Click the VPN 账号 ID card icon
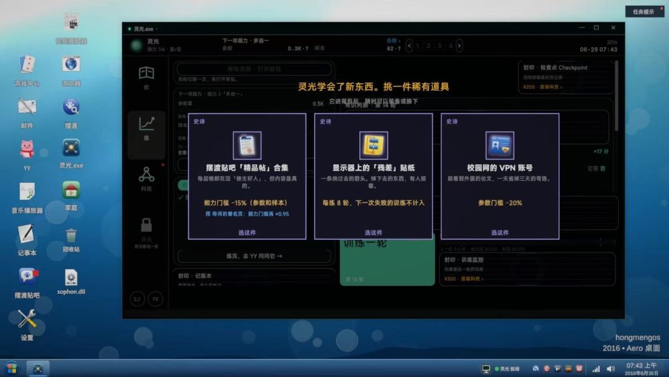Viewport: 669px width, 377px height. [500, 146]
